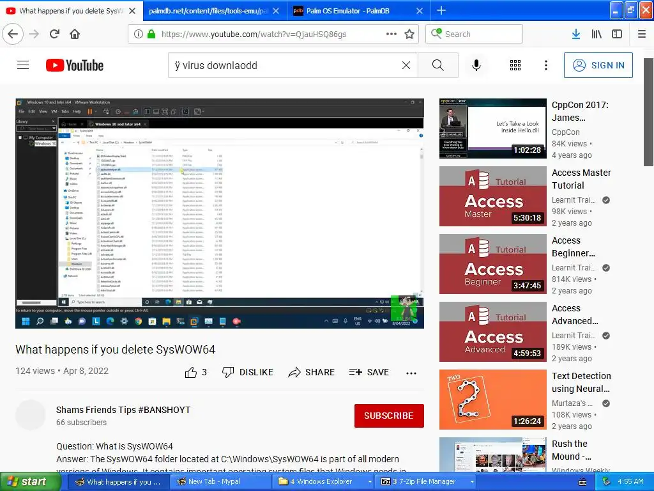Open Access Beginner tutorial thumbnail
The width and height of the screenshot is (654, 491).
(492, 264)
